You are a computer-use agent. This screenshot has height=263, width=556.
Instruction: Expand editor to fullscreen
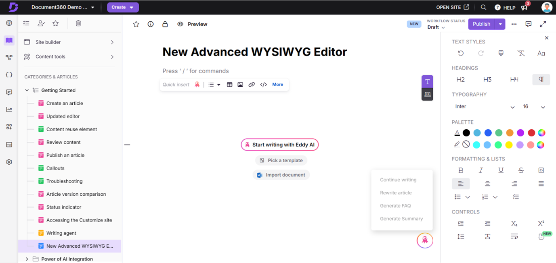(543, 24)
